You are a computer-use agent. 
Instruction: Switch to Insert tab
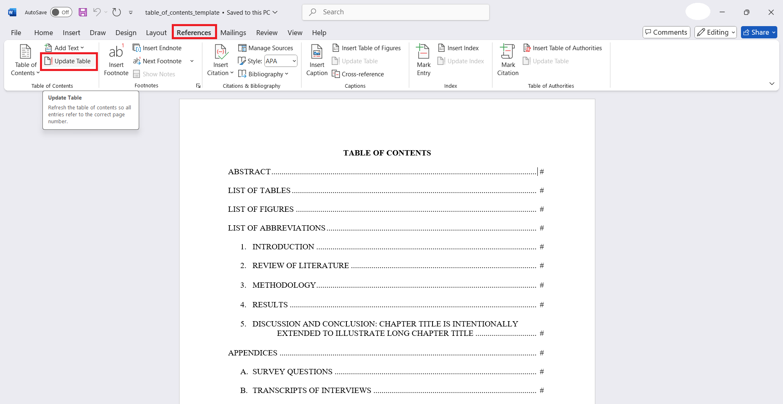click(71, 33)
